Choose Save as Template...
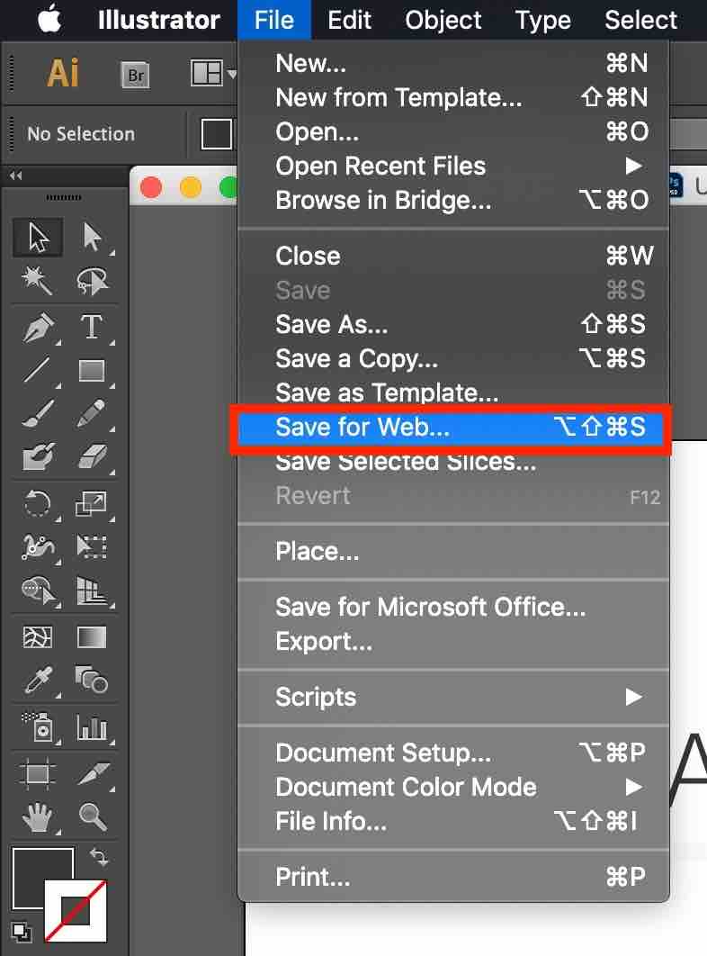Viewport: 707px width, 956px height. pos(453,392)
